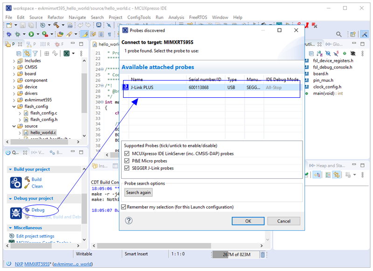The width and height of the screenshot is (373, 271).
Task: Click the build hammer toolbar icon
Action: click(x=56, y=25)
